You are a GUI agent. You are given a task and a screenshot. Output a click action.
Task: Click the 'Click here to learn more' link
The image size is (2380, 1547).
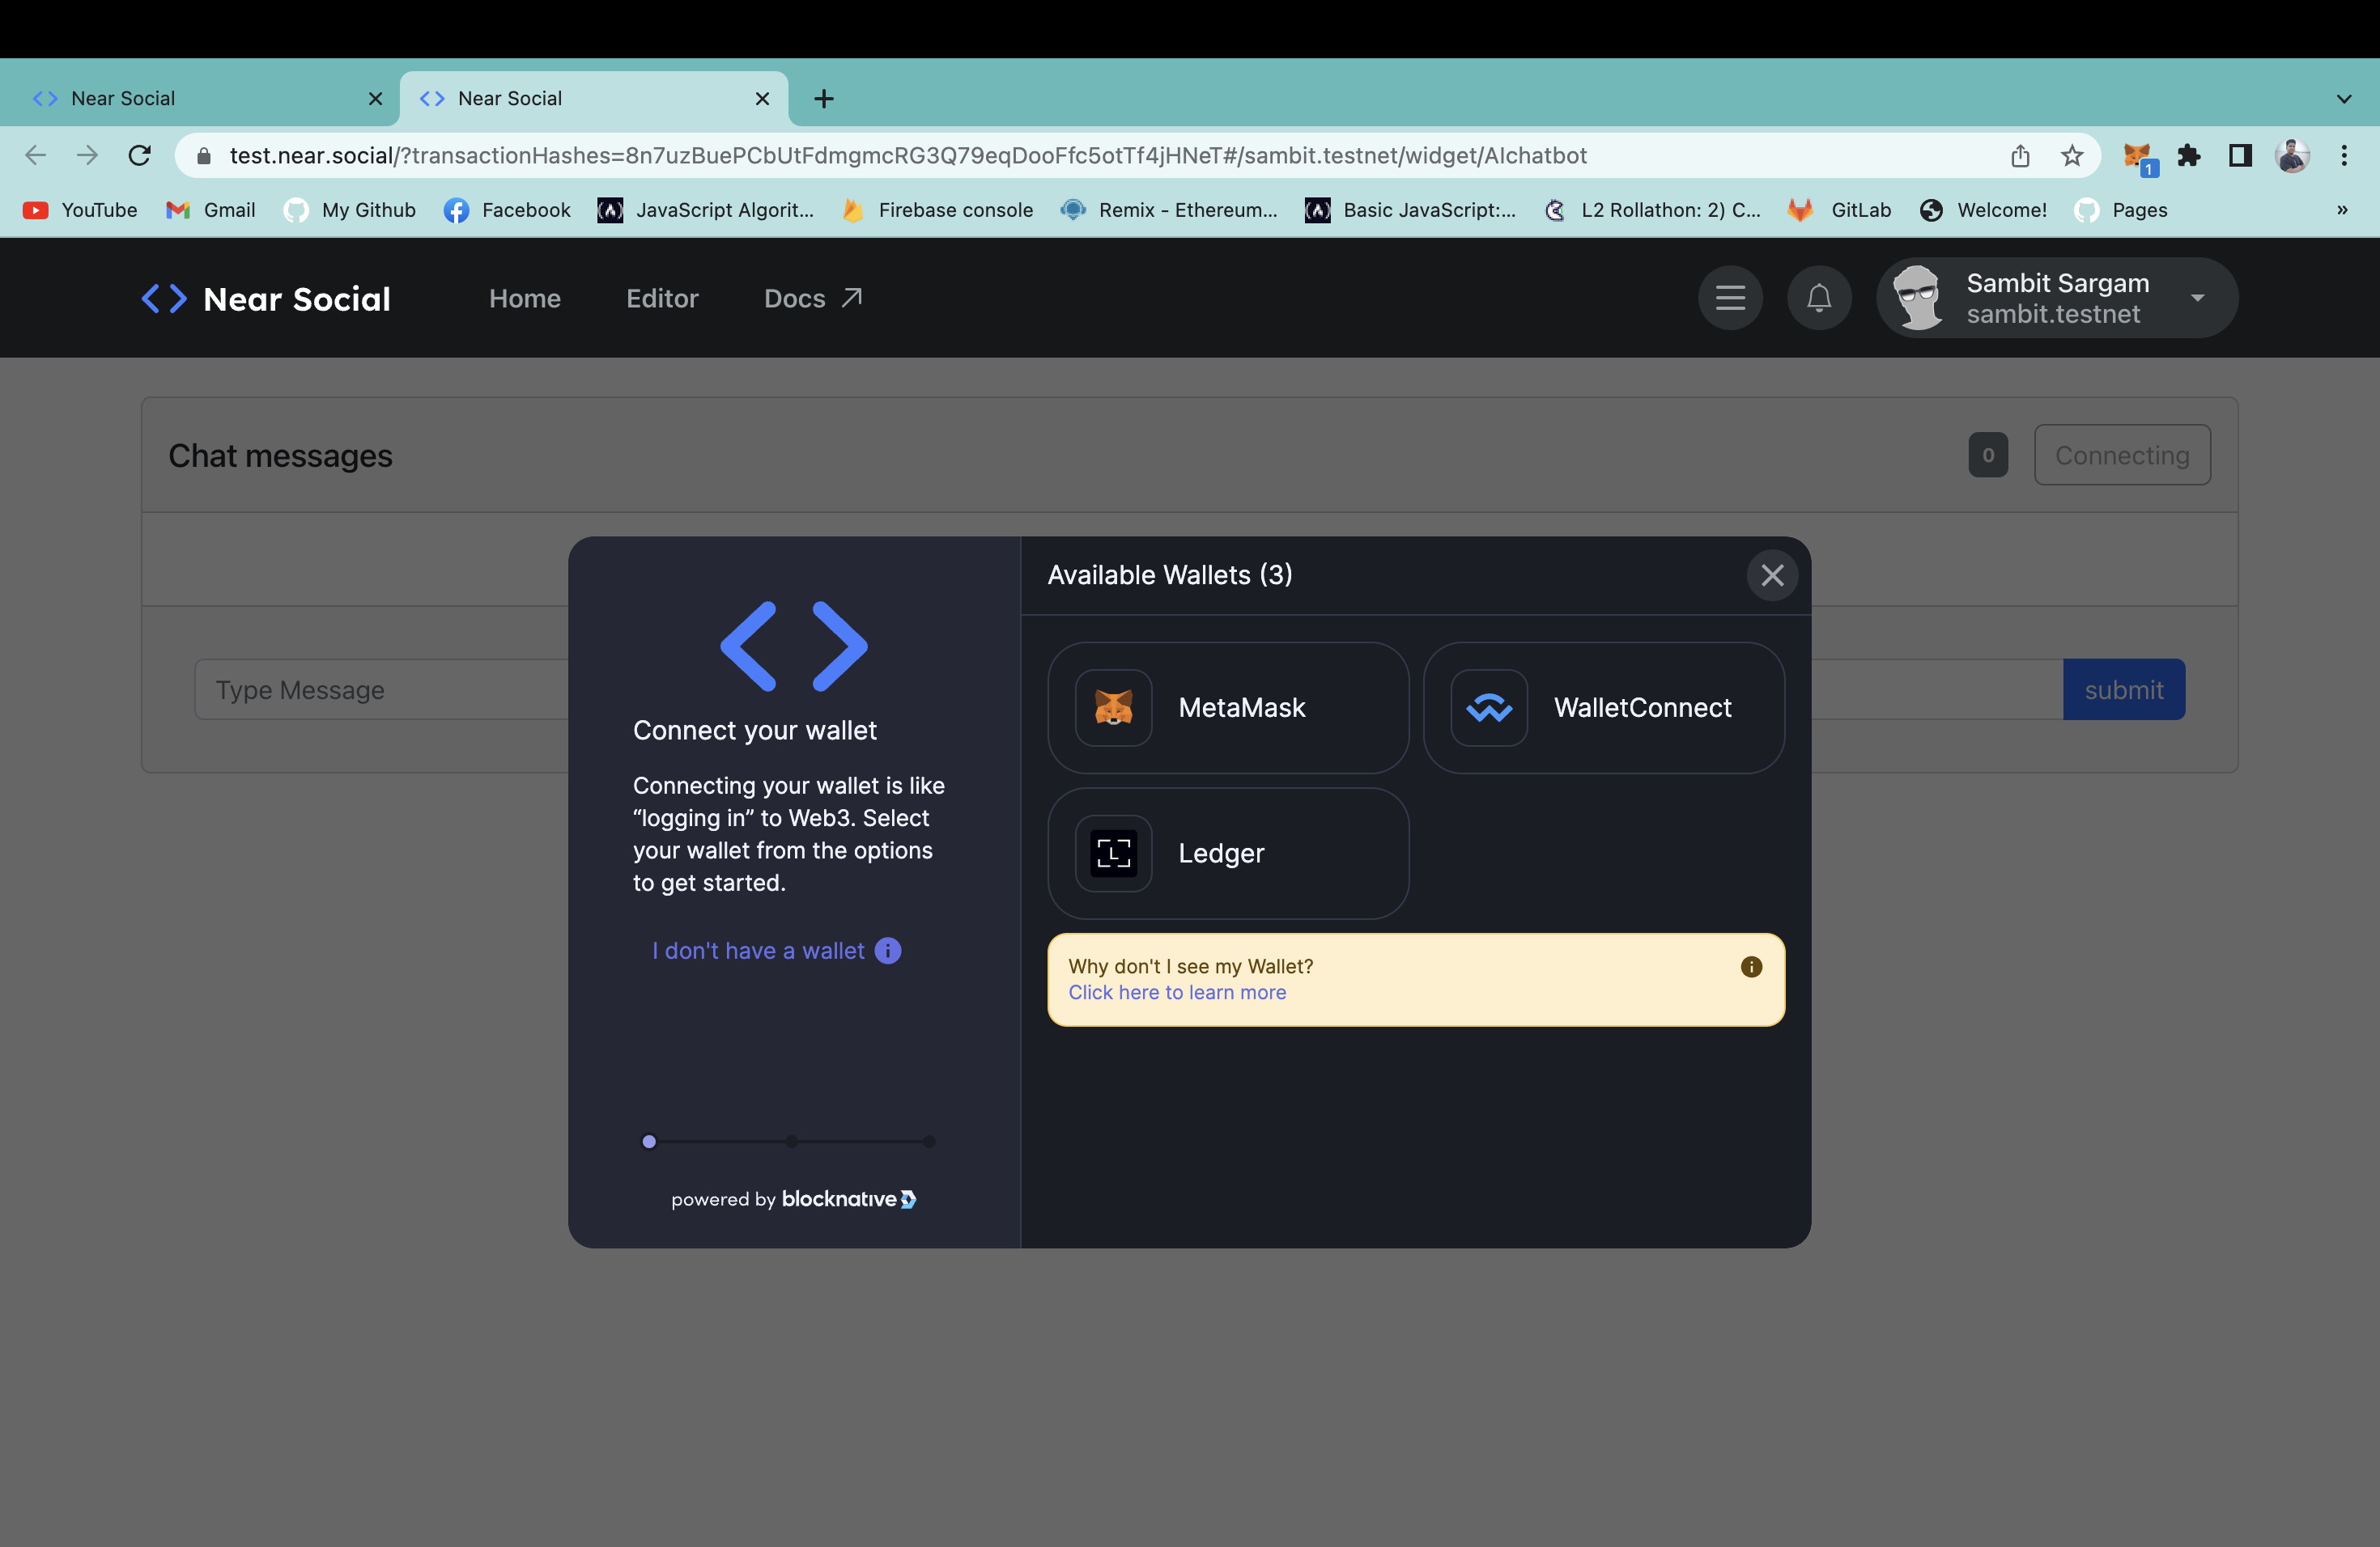coord(1177,992)
